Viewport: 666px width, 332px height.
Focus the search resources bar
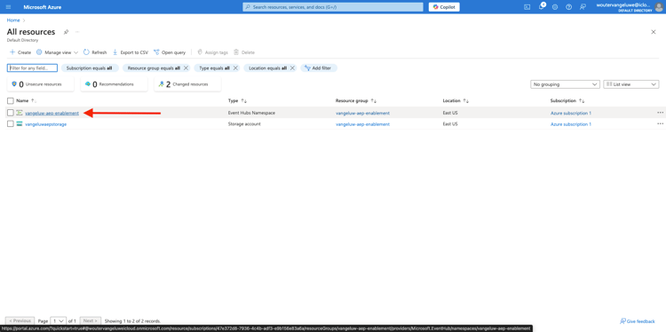pos(333,7)
